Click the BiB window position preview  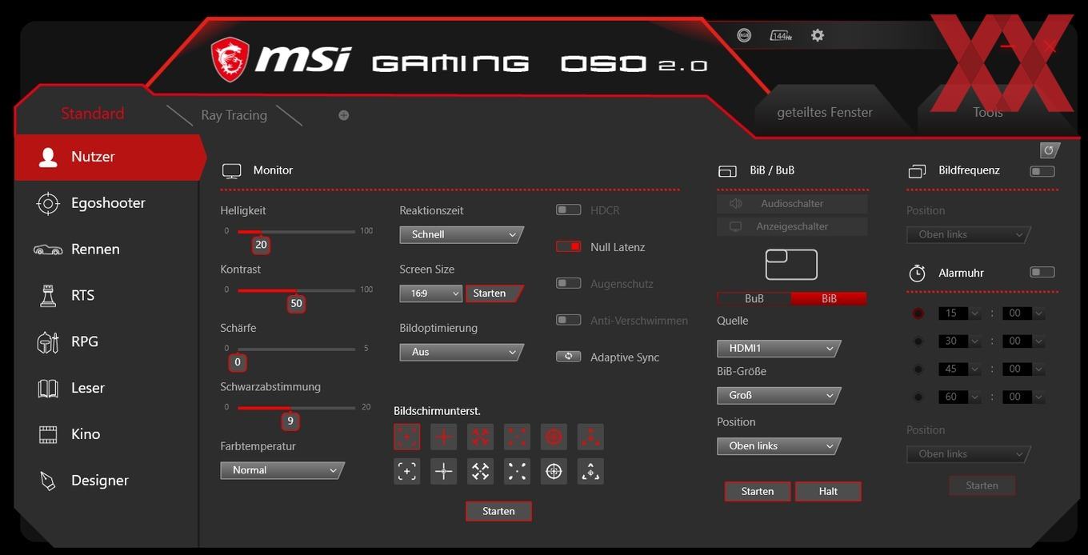pyautogui.click(x=791, y=265)
